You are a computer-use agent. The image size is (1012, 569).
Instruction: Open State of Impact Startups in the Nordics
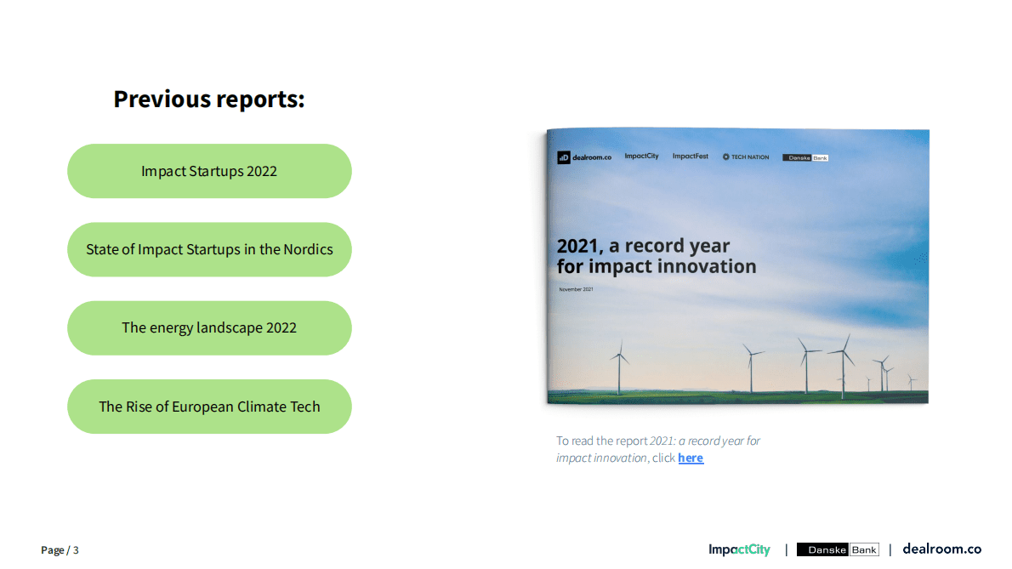tap(209, 250)
